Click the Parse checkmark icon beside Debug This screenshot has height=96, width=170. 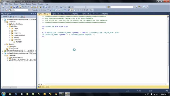[x=51, y=10]
